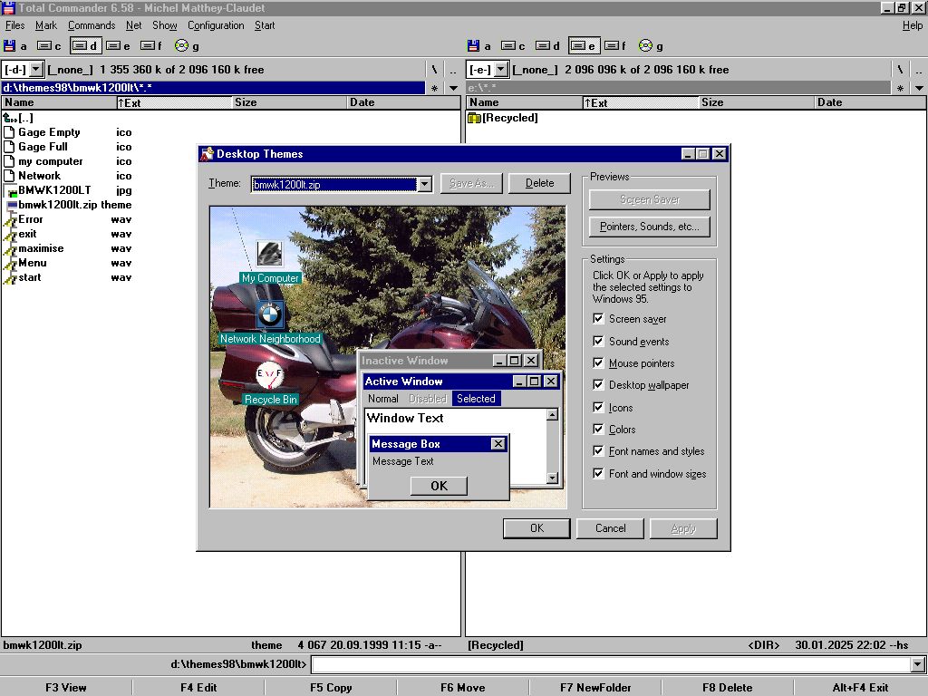The image size is (928, 696).
Task: Click the Recycle Bin gauge icon in preview
Action: pos(269,375)
